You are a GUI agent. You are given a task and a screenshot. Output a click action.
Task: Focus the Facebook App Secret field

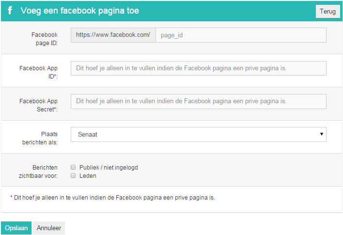pyautogui.click(x=199, y=102)
